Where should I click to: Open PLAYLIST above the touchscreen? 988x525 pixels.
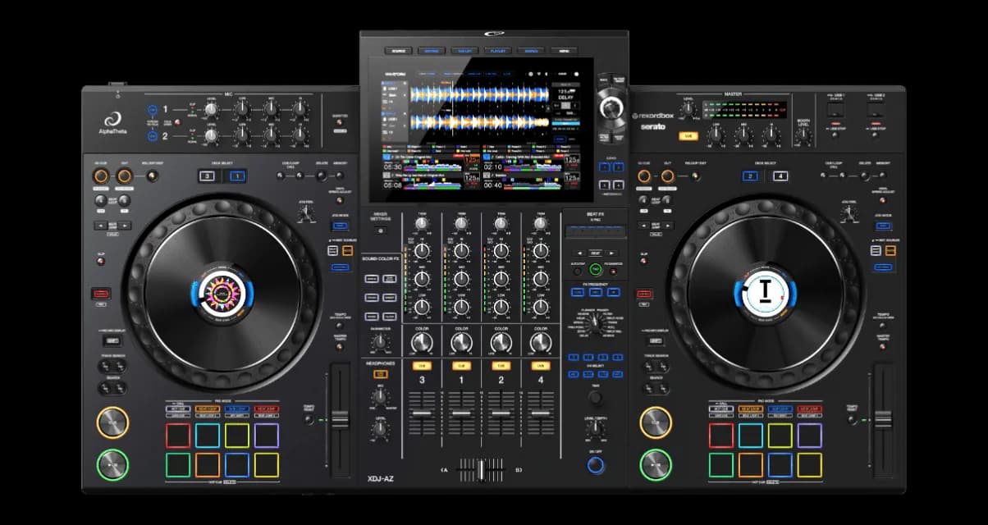click(498, 51)
